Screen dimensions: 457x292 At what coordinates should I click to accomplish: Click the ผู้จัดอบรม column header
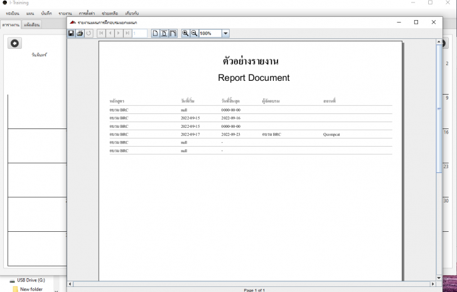(271, 101)
